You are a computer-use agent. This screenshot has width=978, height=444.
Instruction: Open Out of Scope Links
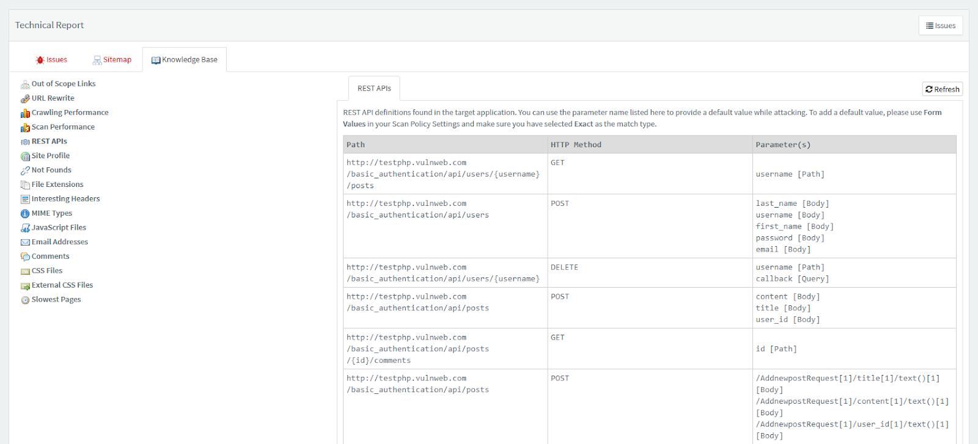pos(64,84)
